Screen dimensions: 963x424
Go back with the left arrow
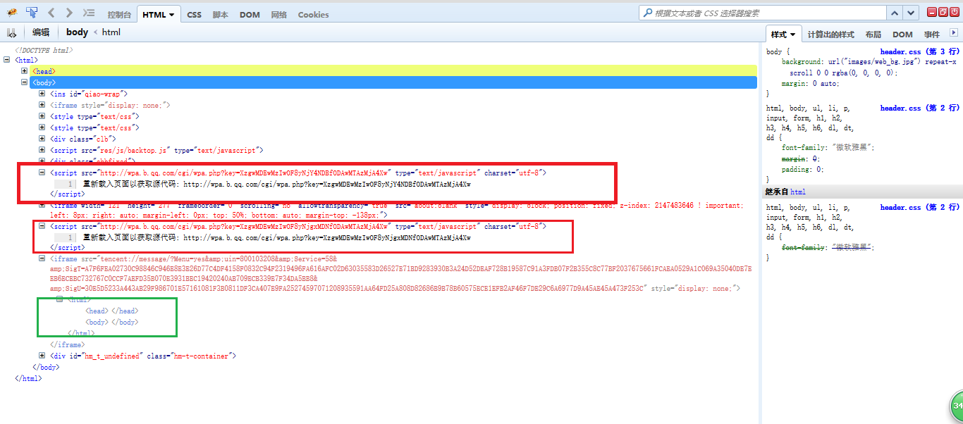51,13
